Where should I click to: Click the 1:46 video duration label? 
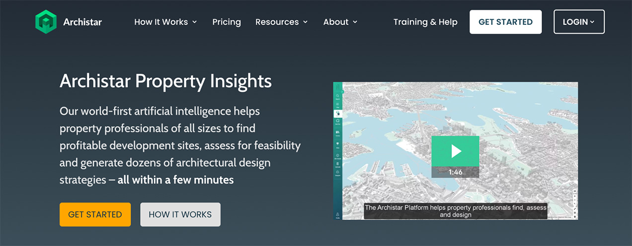click(455, 172)
